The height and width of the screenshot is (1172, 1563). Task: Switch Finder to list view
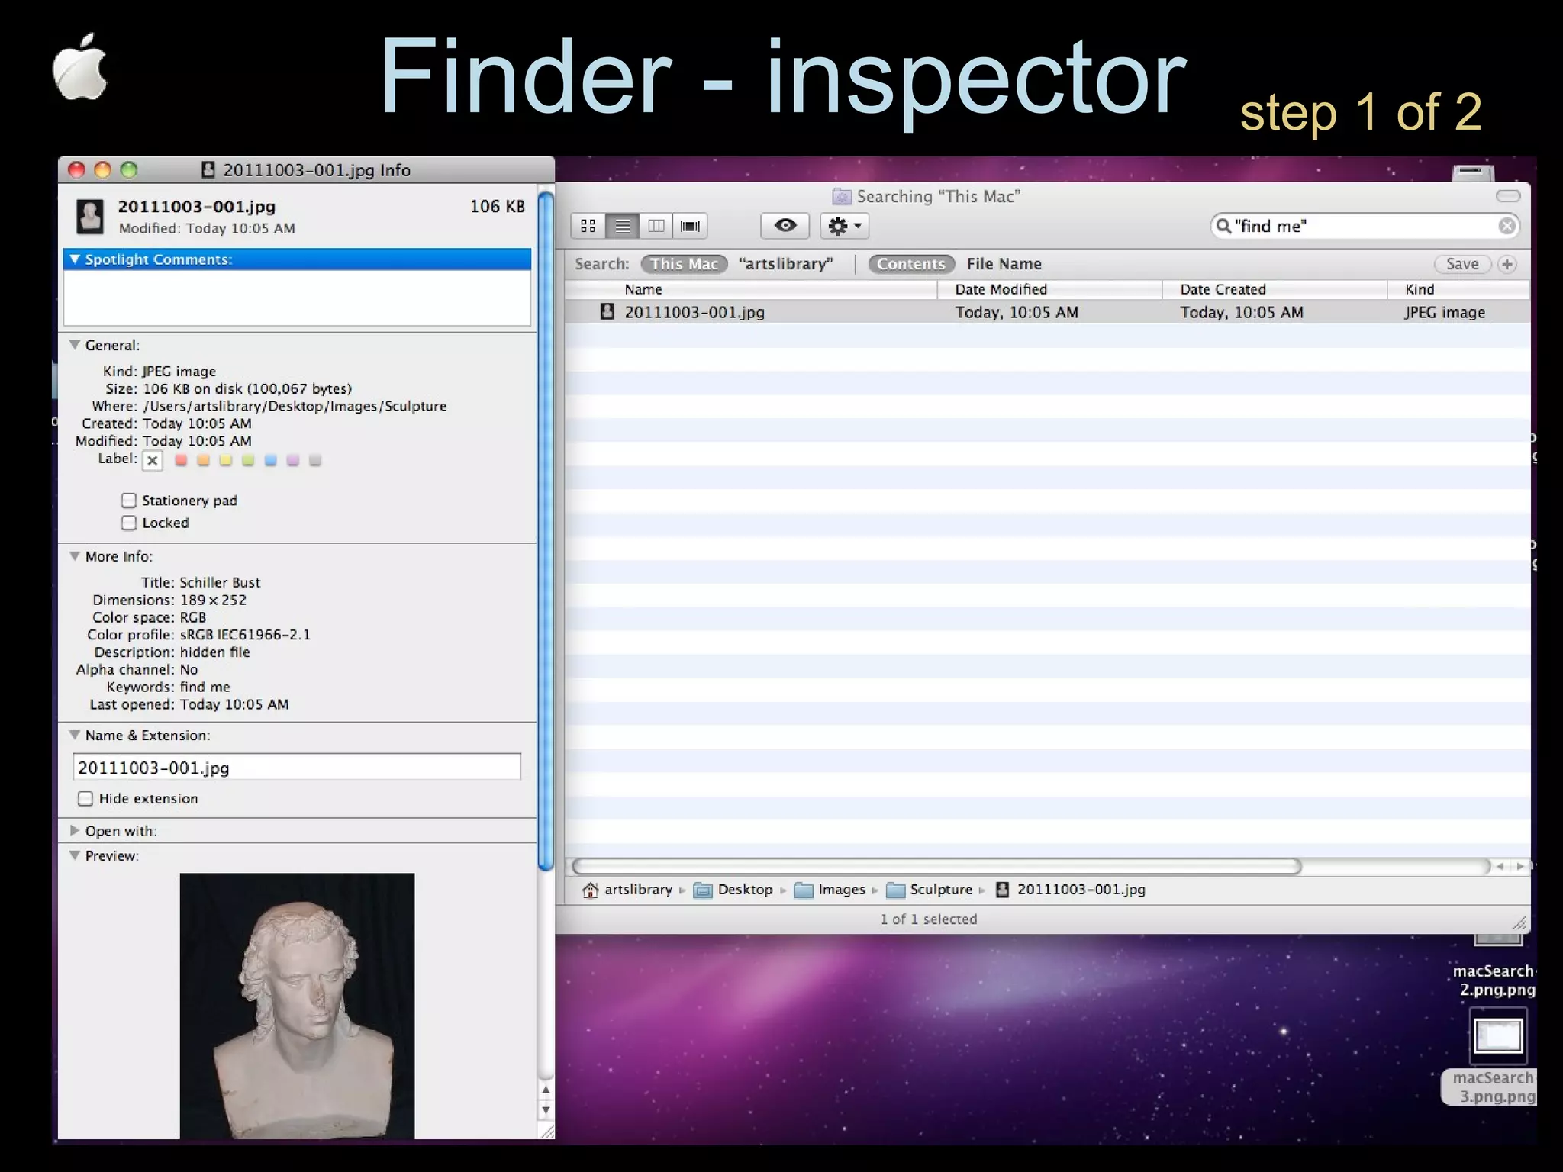(x=622, y=226)
